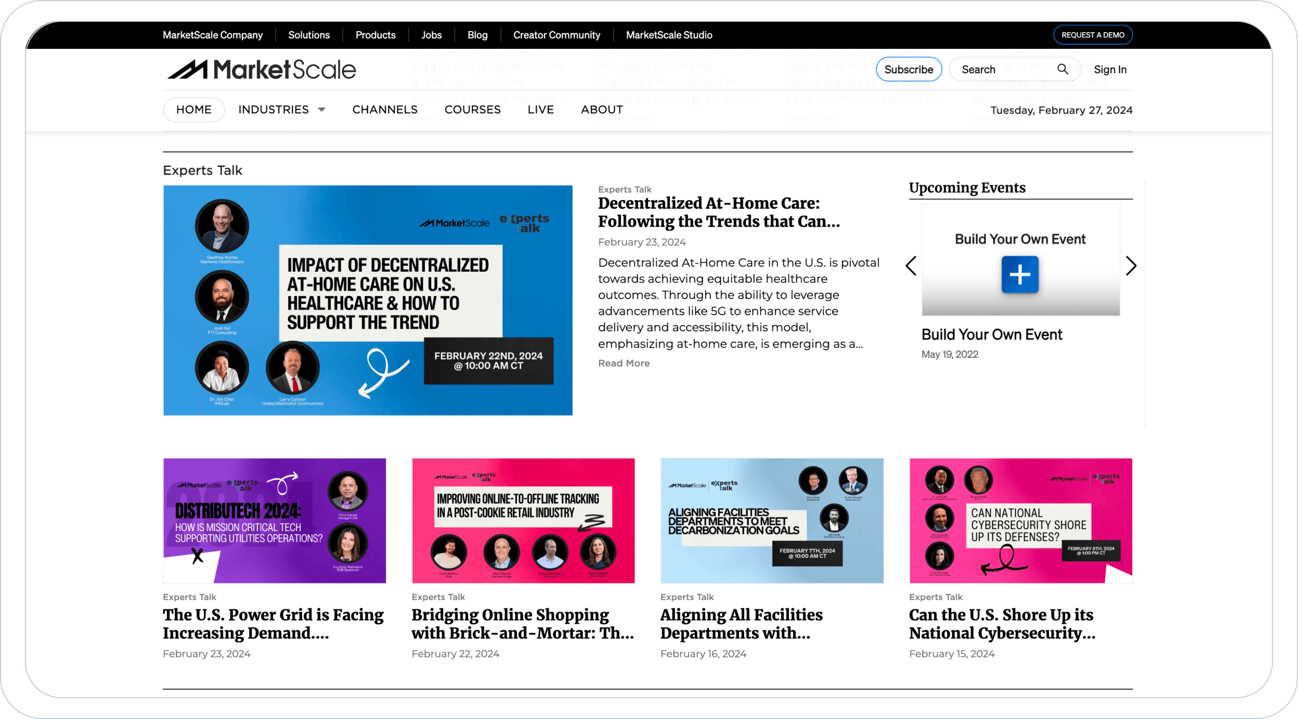Open Aligning Facilities Decarbonization thumbnail
This screenshot has height=719, width=1298.
click(x=772, y=521)
